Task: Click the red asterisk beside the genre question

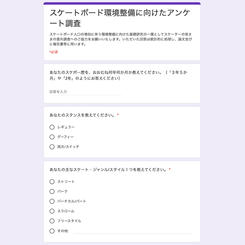Action: [170, 169]
